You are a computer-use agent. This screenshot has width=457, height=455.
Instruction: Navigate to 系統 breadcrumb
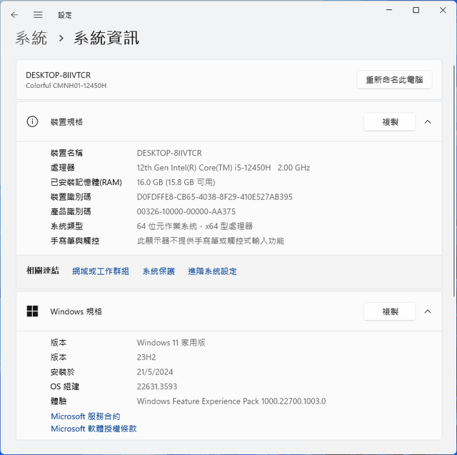(31, 38)
